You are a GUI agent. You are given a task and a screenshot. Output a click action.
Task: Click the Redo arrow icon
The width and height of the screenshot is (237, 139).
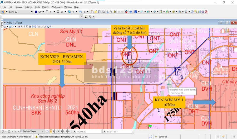click(122, 12)
